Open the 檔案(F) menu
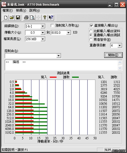The image size is (127, 153). click(8, 10)
